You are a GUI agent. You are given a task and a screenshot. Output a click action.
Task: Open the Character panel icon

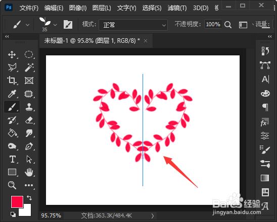pyautogui.click(x=265, y=80)
